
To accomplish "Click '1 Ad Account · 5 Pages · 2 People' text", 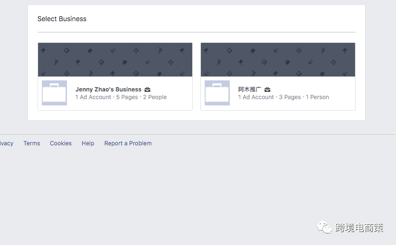I will (121, 97).
